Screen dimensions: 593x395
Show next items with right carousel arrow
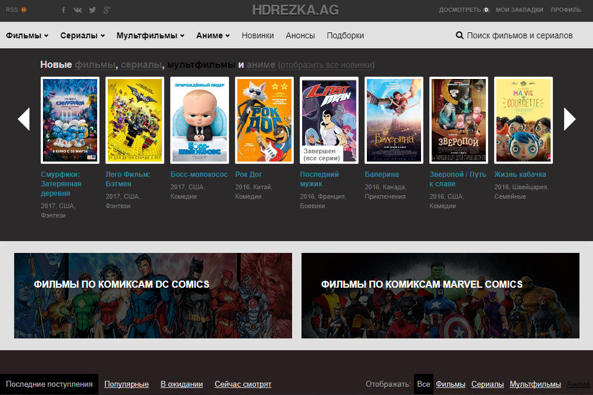(x=569, y=119)
